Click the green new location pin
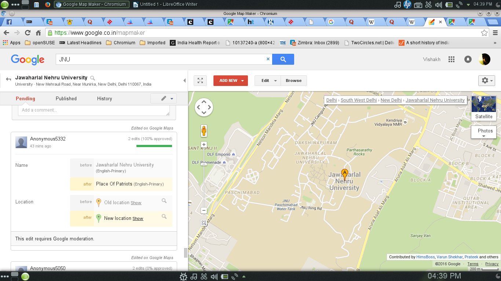Viewport: 501px width, 281px height. 98,218
